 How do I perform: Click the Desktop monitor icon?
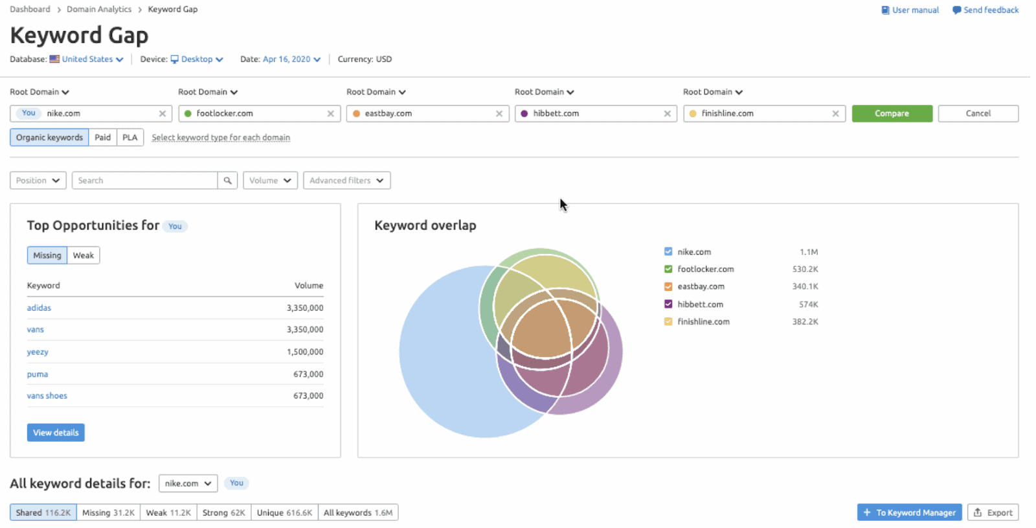[174, 59]
